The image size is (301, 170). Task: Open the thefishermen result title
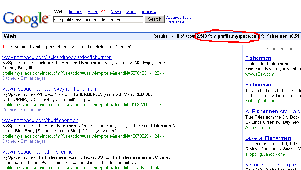tap(39, 152)
